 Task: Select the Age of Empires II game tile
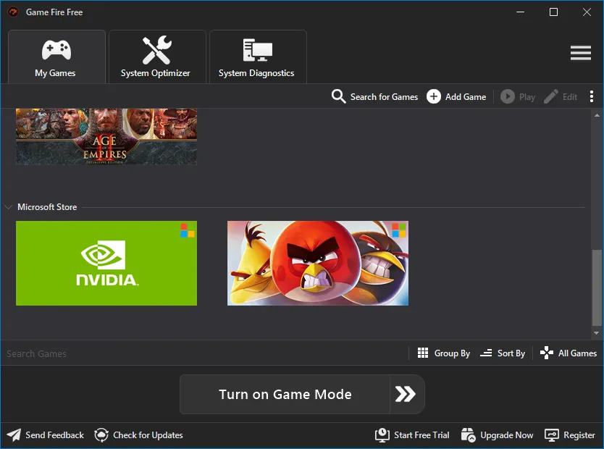[x=106, y=137]
